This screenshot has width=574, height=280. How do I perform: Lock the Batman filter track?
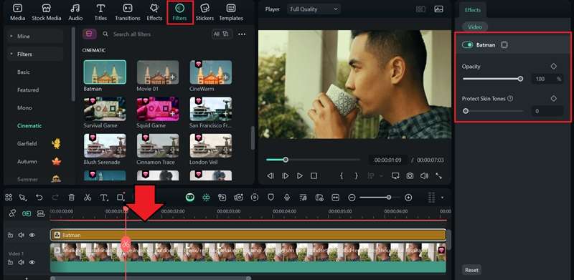point(10,235)
